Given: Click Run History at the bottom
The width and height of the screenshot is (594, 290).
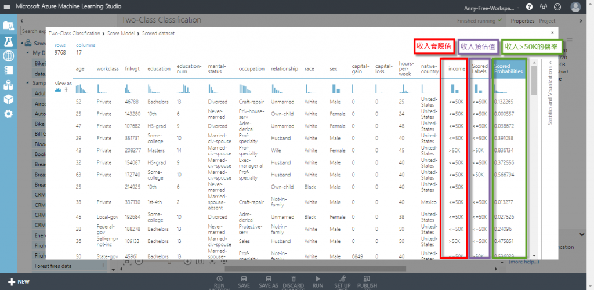Looking at the screenshot, I should point(219,282).
